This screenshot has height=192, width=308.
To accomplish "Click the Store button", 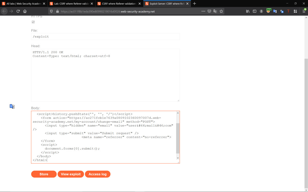I will (44, 174).
